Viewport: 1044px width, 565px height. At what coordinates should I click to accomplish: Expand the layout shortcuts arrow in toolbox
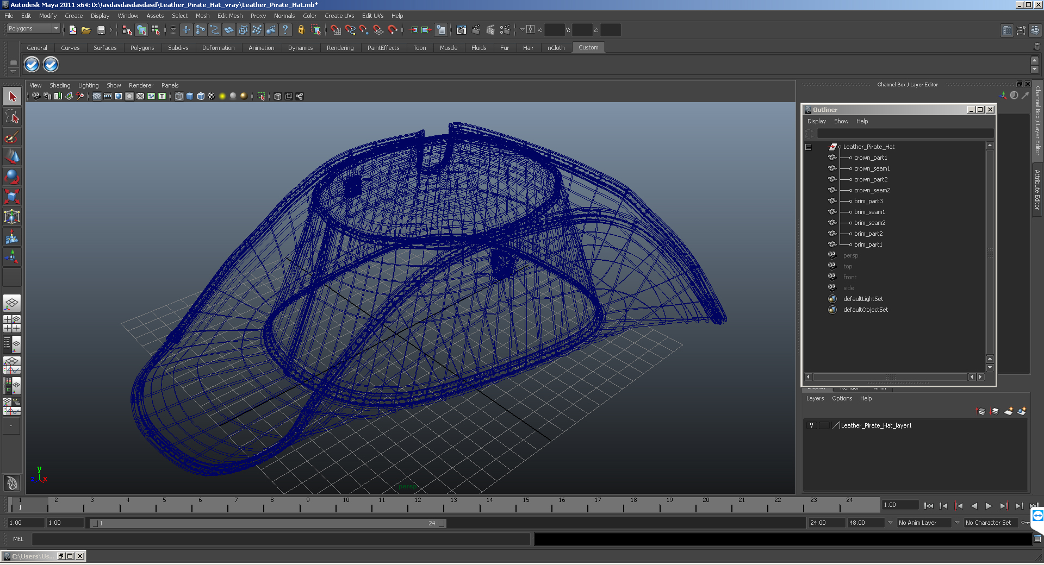(x=11, y=426)
